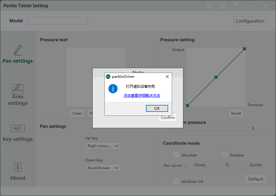Open the About info icon
Viewport: 276px width, 196px height.
tap(18, 167)
